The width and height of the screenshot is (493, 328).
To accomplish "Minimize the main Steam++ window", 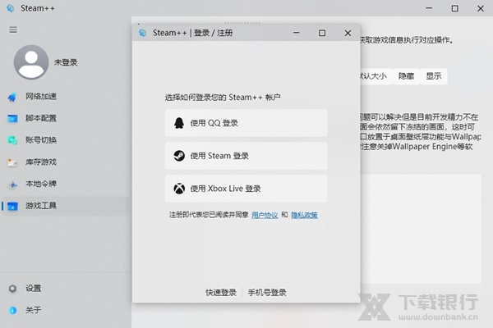I will 429,8.
